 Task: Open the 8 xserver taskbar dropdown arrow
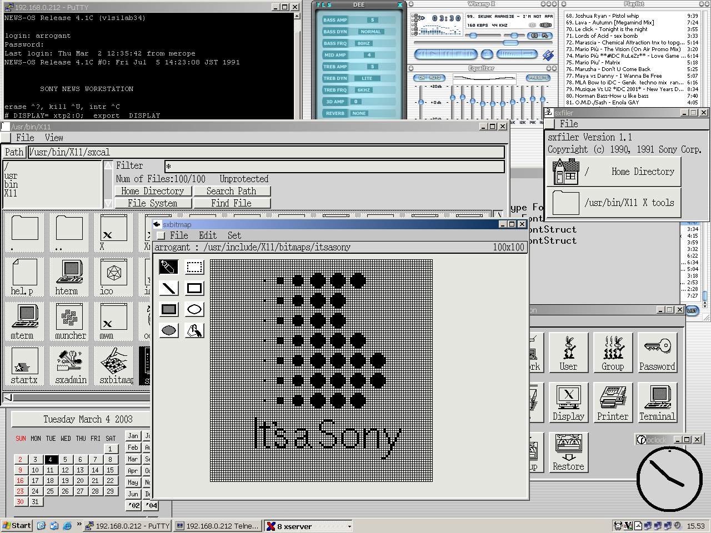pos(349,526)
